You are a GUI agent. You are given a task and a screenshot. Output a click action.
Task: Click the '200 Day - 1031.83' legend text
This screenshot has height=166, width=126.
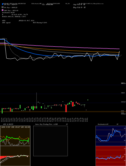click(x=11, y=11)
